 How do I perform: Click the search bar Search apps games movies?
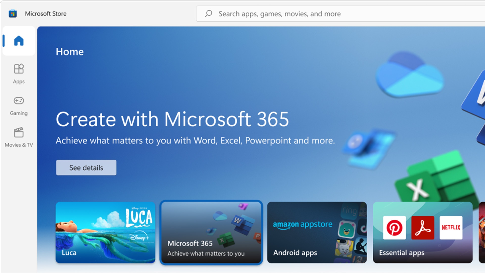(280, 13)
